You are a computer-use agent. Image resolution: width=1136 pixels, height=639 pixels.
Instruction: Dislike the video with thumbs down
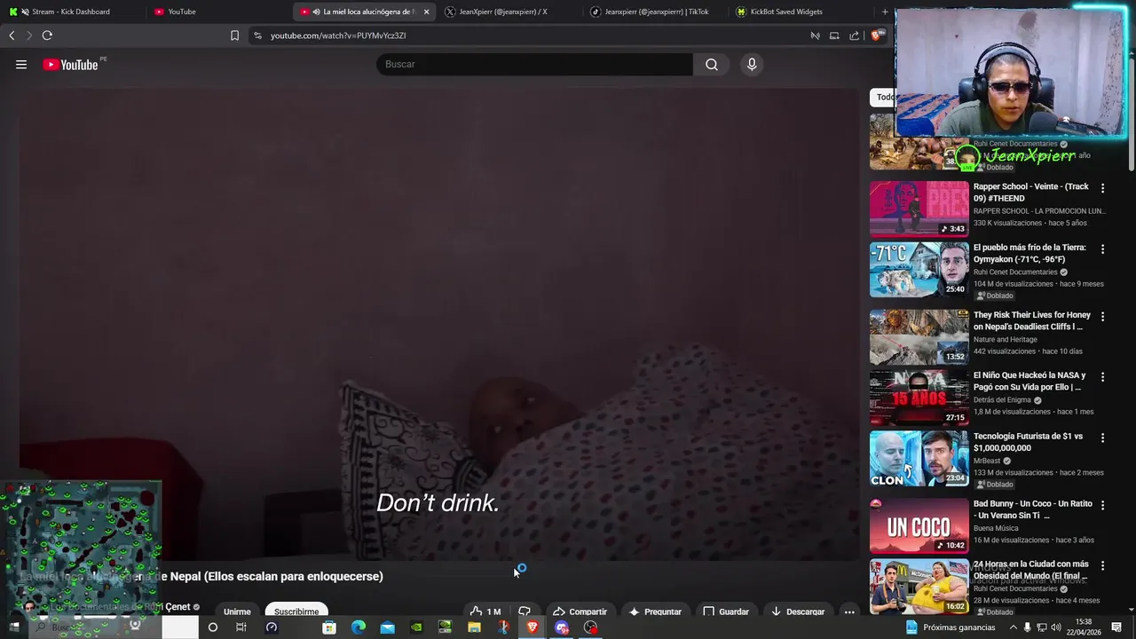(x=525, y=611)
